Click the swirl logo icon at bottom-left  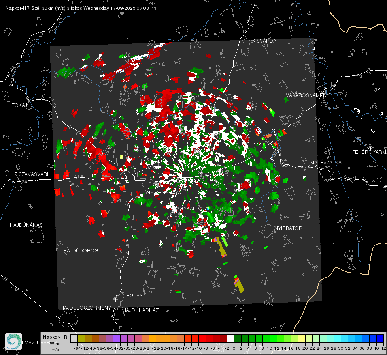pos(13,342)
